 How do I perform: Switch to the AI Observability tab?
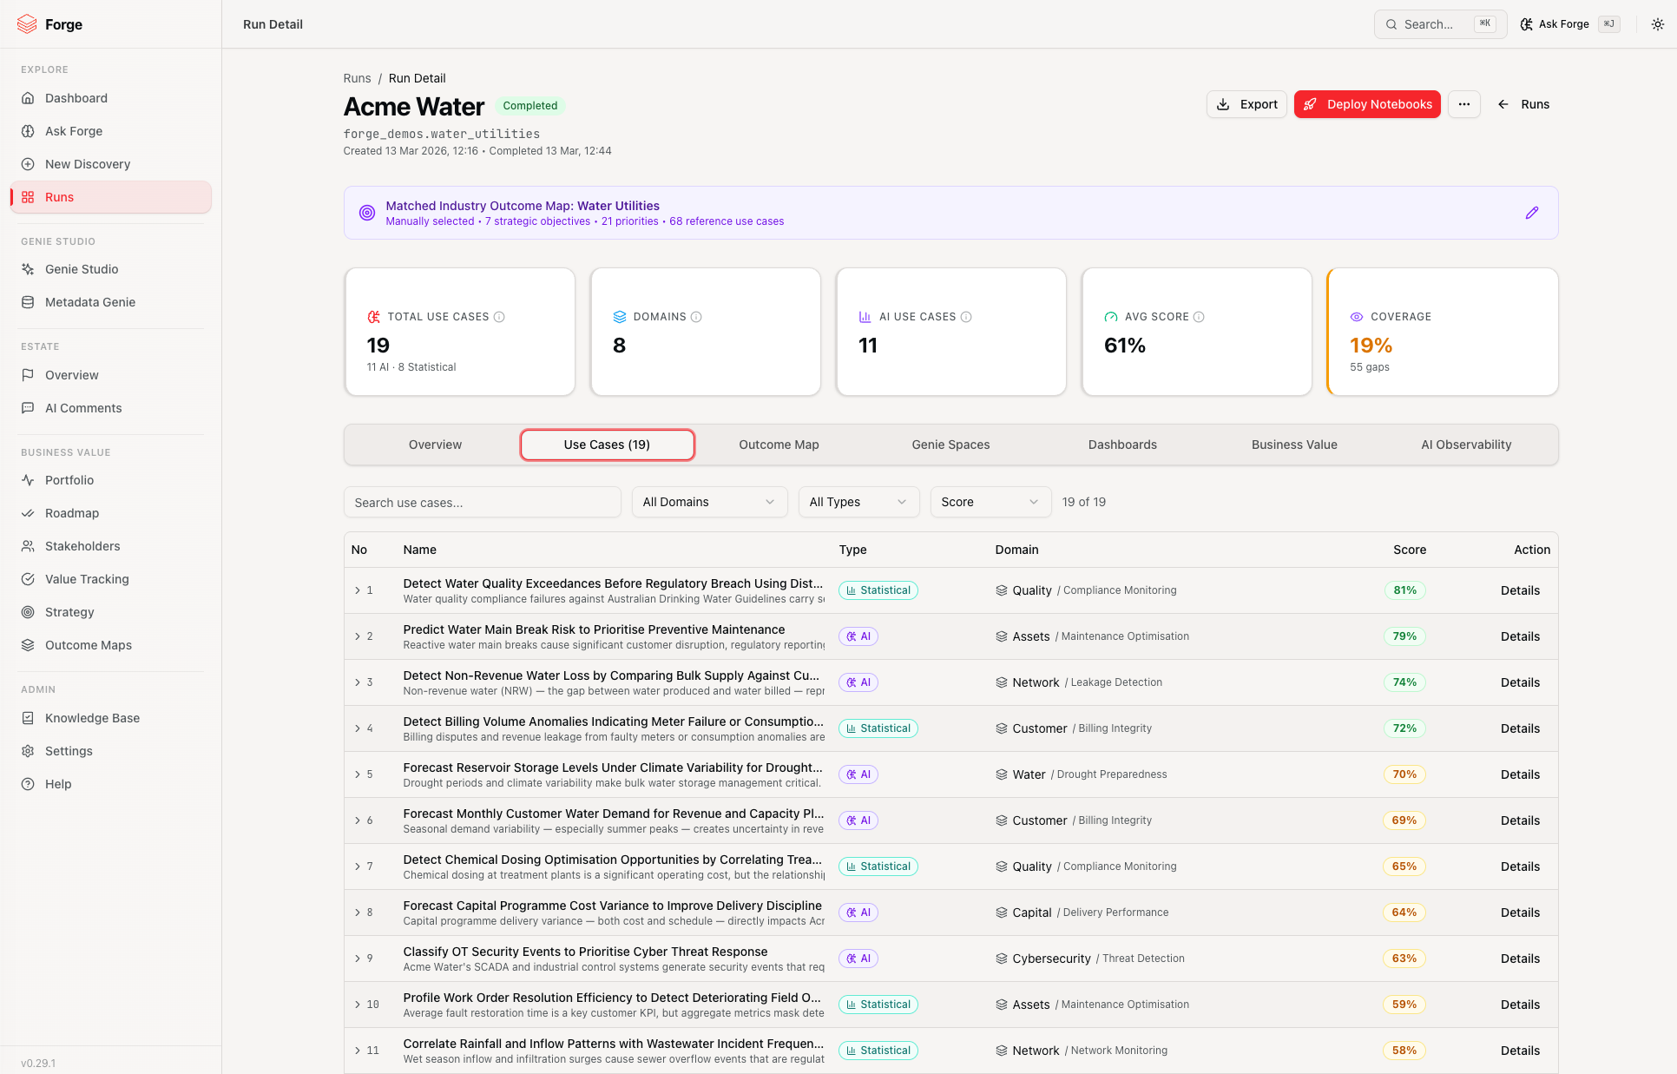(x=1466, y=445)
